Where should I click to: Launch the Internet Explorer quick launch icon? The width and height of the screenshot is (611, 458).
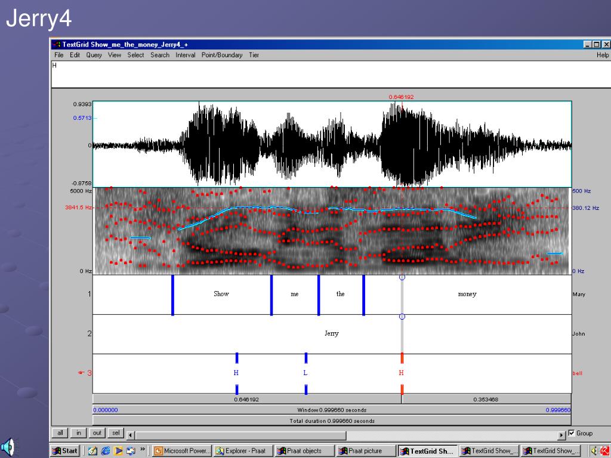105,451
